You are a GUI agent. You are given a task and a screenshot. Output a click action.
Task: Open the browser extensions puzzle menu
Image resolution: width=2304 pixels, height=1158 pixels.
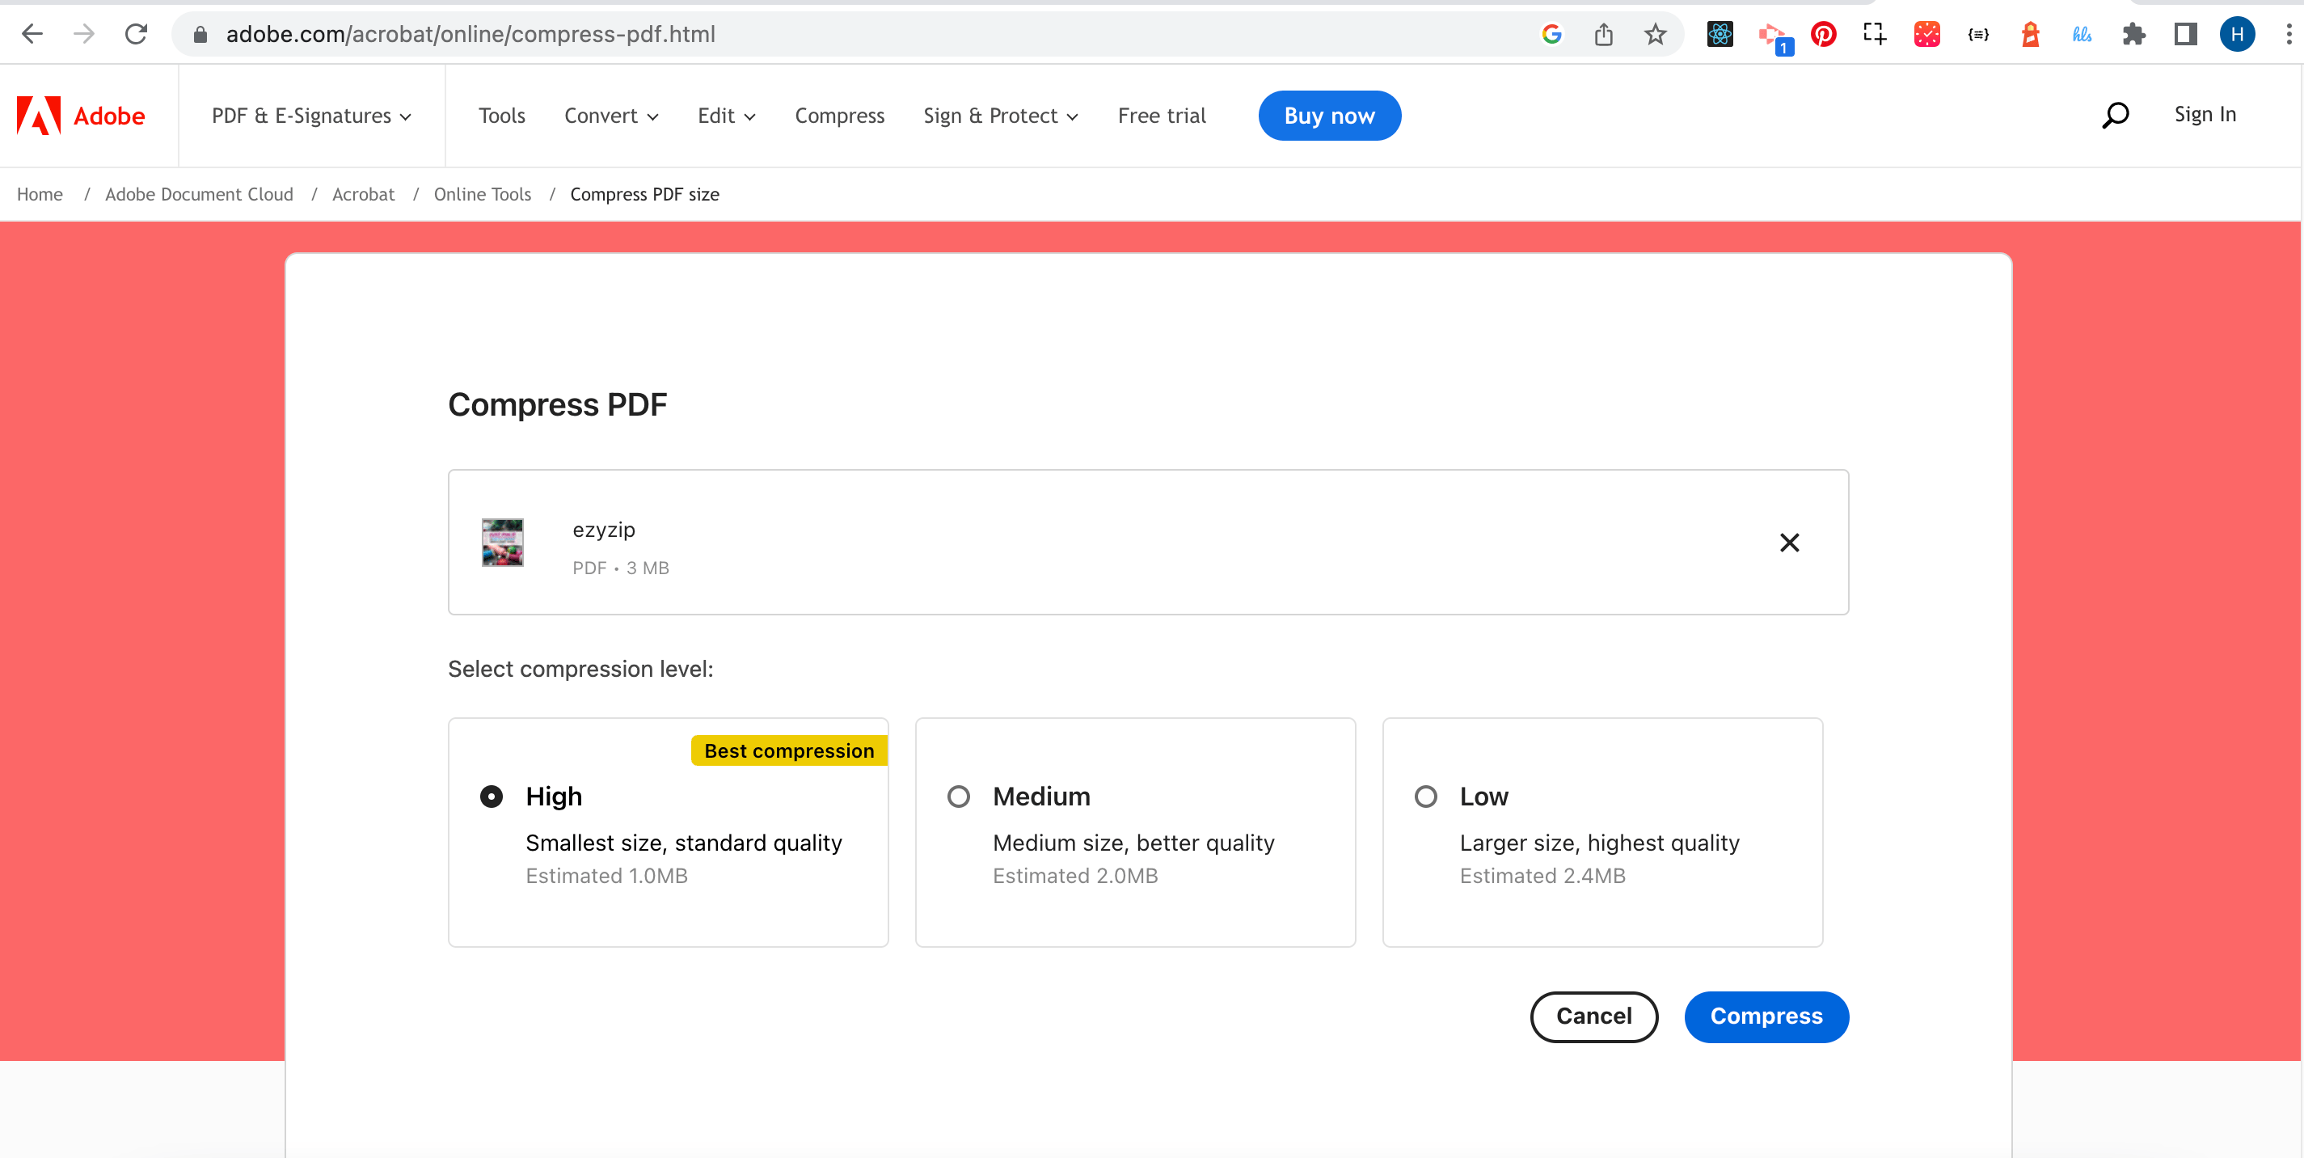coord(2134,34)
